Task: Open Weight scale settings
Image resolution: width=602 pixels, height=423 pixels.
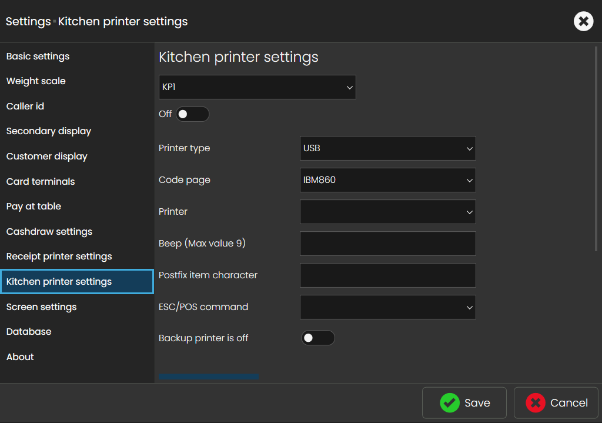Action: click(36, 81)
